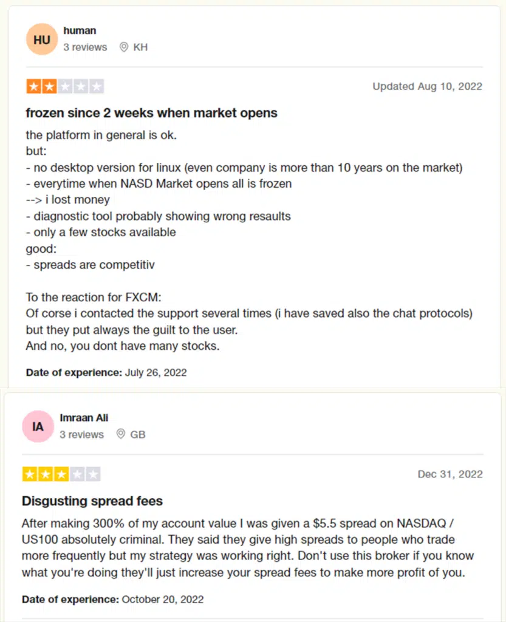Click the orange HU avatar icon
Screen dimensions: 506x622
(x=42, y=39)
